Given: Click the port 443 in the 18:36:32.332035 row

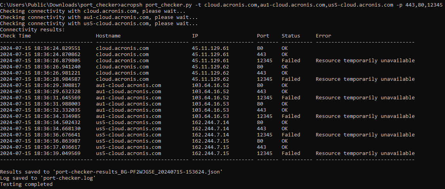Looking at the screenshot, I should (262, 110).
